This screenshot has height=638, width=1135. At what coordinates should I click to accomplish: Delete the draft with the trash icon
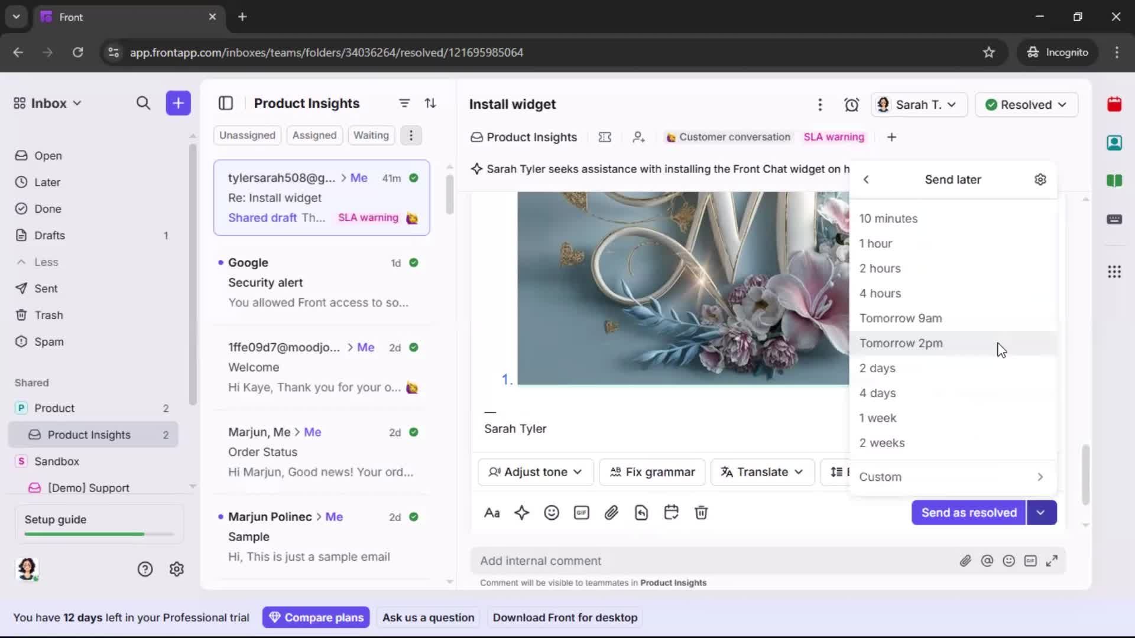[702, 513]
